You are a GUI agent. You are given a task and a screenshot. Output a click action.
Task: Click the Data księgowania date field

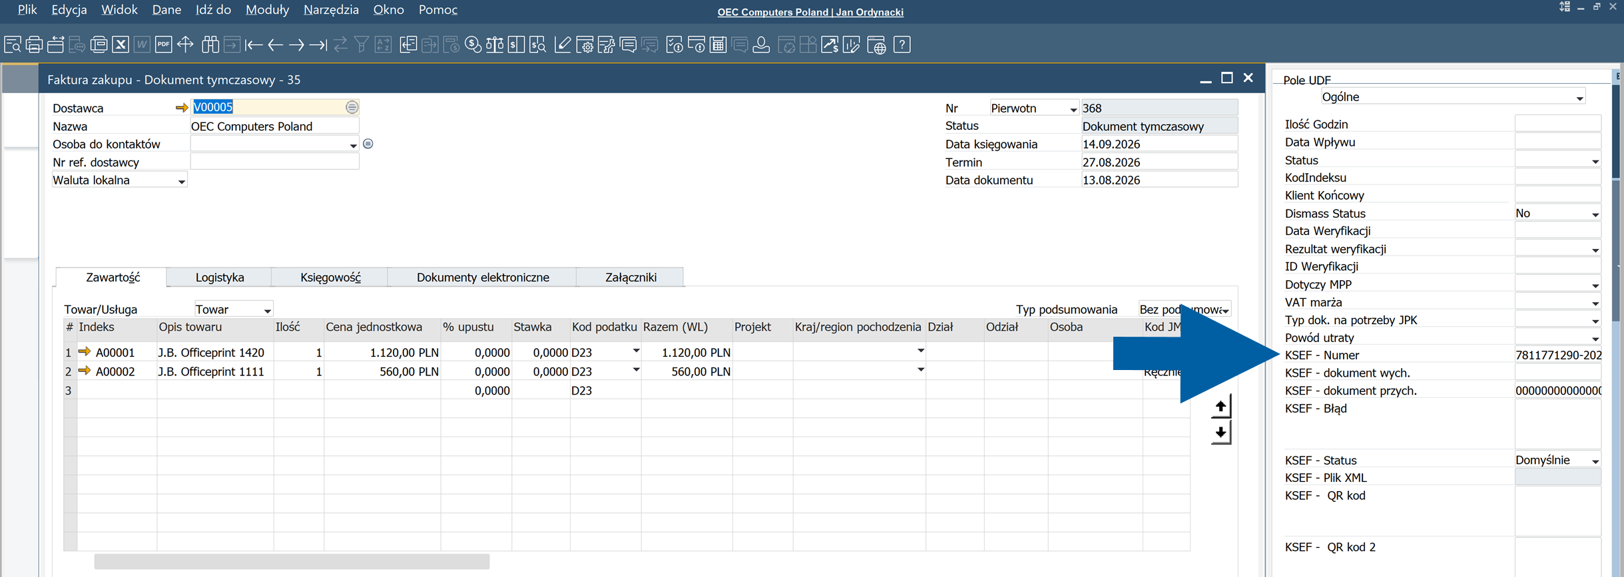(x=1159, y=144)
